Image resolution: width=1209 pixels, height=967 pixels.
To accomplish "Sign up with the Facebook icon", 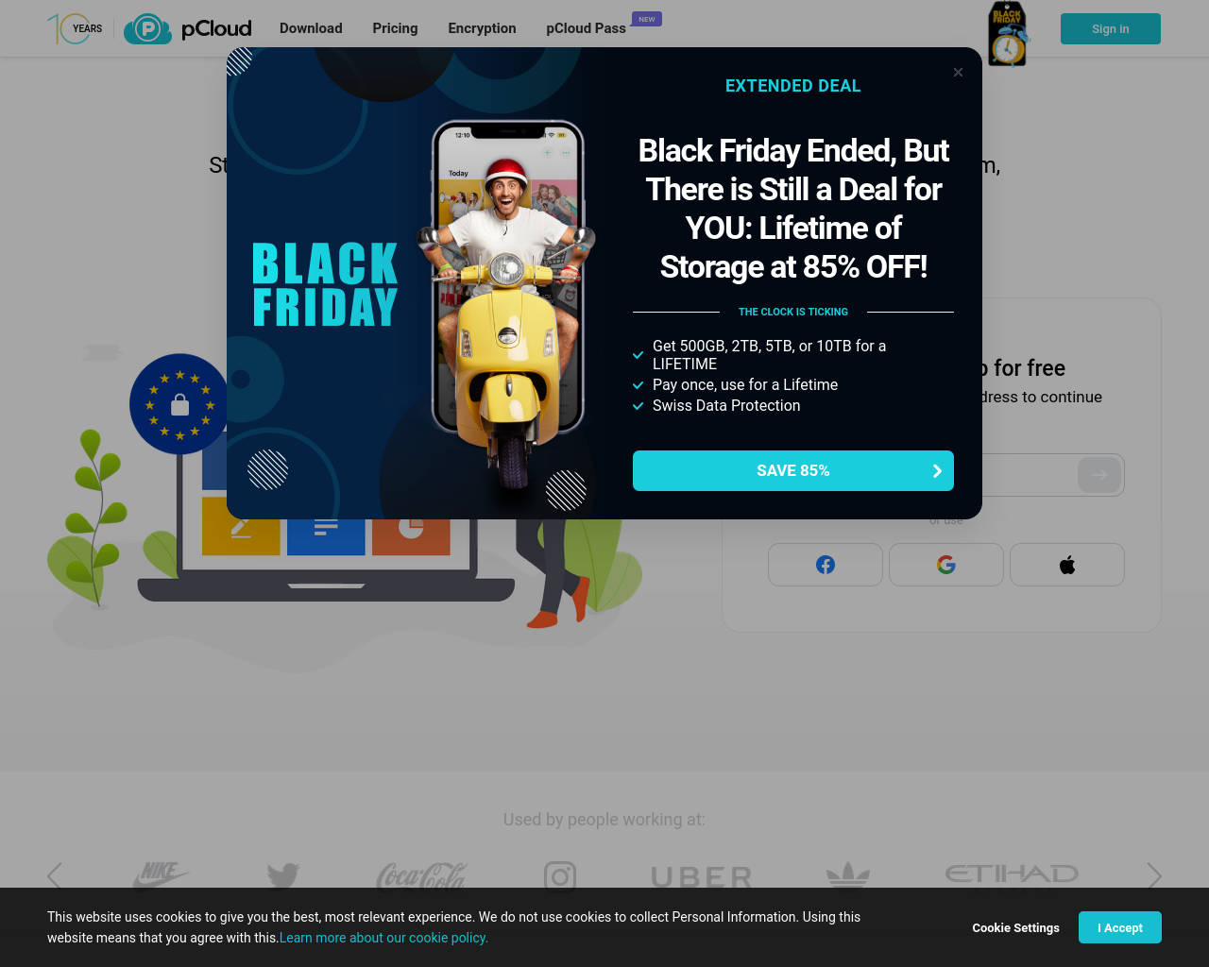I will coord(826,565).
